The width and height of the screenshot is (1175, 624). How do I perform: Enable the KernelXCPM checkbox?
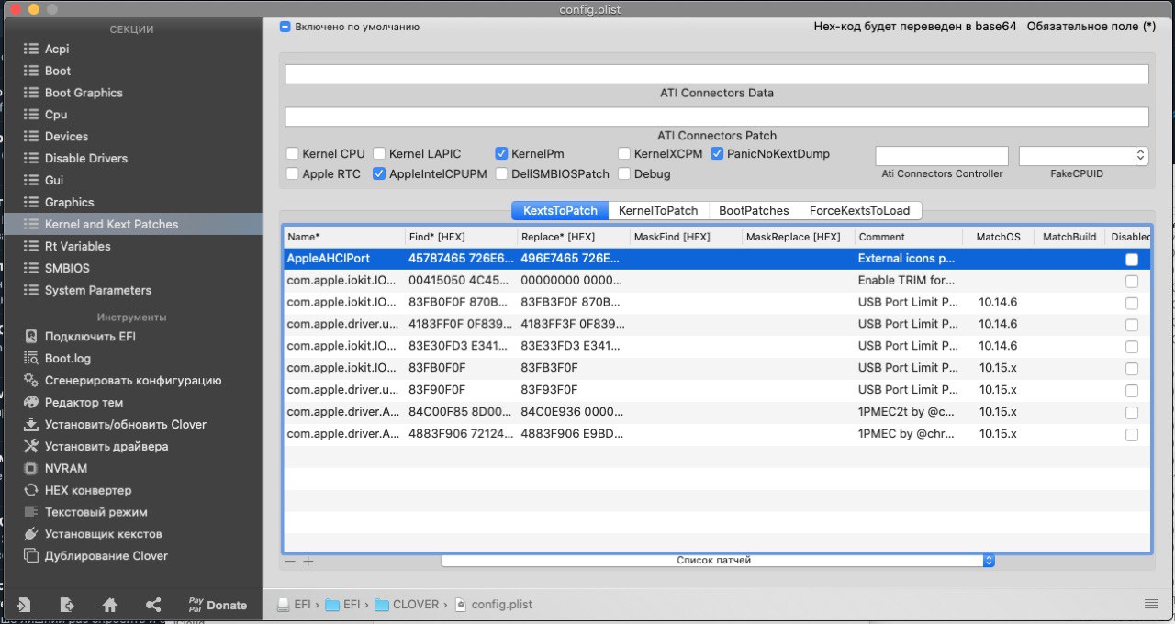point(624,154)
